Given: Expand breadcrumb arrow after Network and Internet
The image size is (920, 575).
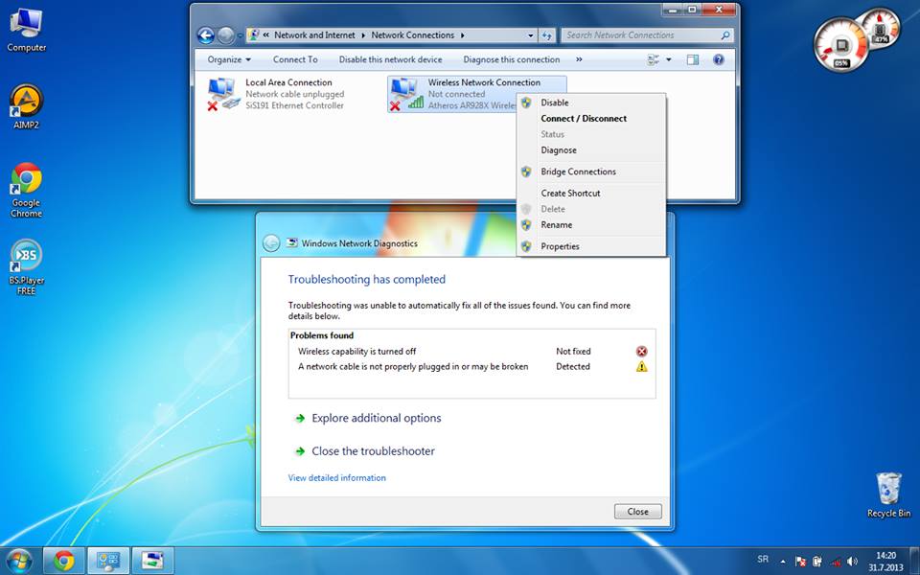Looking at the screenshot, I should (363, 35).
